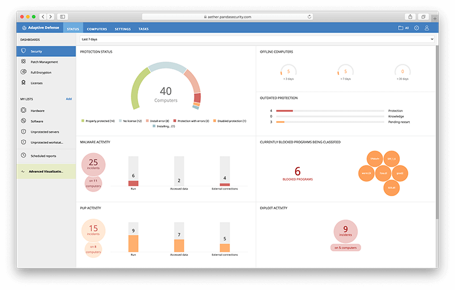Screen dimensions: 455x290
Task: Switch to the Computers tab
Action: [97, 28]
